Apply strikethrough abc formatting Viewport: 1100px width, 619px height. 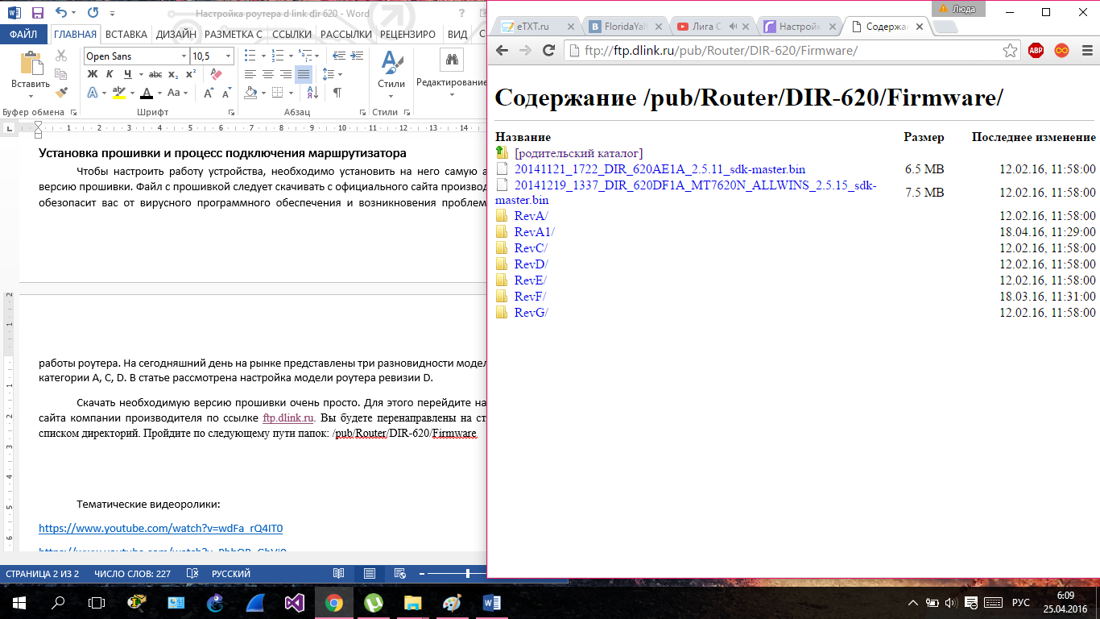pyautogui.click(x=155, y=74)
